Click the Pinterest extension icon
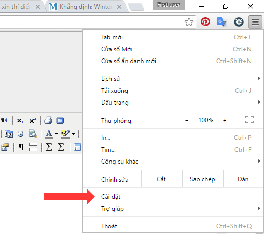The image size is (264, 234). pyautogui.click(x=205, y=22)
